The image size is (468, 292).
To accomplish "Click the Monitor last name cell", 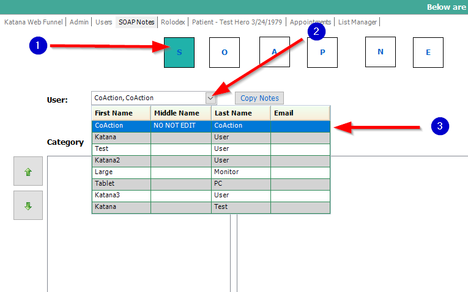I will pyautogui.click(x=241, y=172).
